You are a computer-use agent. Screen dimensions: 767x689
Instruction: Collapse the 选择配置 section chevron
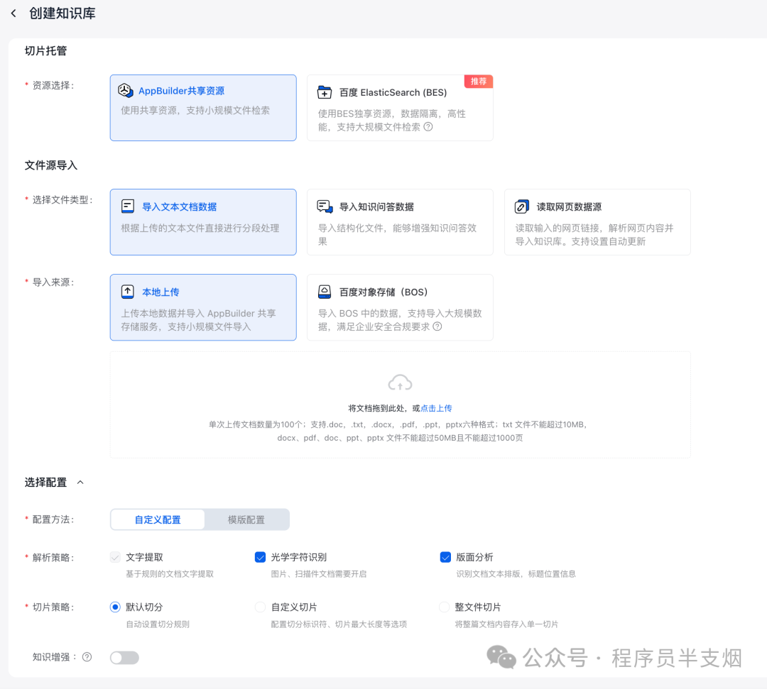81,483
